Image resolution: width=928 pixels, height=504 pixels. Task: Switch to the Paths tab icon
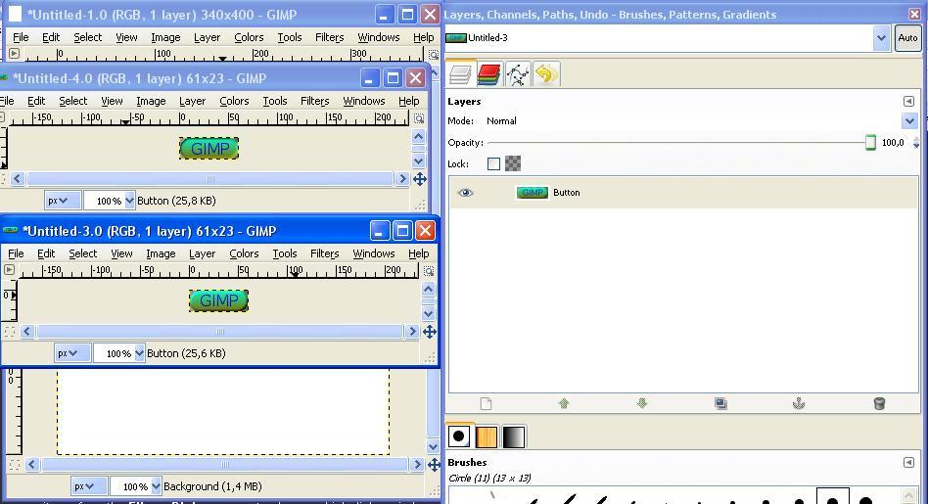pos(517,74)
